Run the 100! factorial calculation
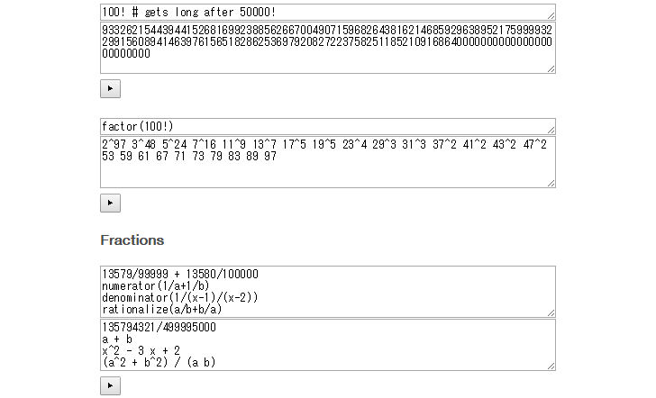Viewport: 656px width, 398px height. (x=111, y=88)
